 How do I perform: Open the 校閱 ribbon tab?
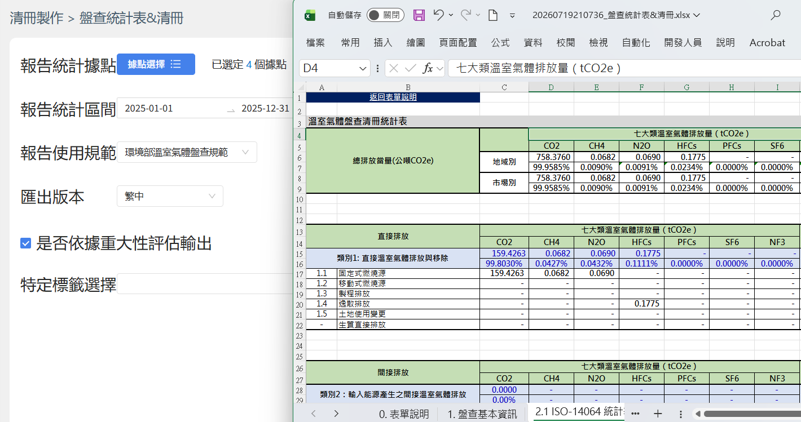coord(566,42)
